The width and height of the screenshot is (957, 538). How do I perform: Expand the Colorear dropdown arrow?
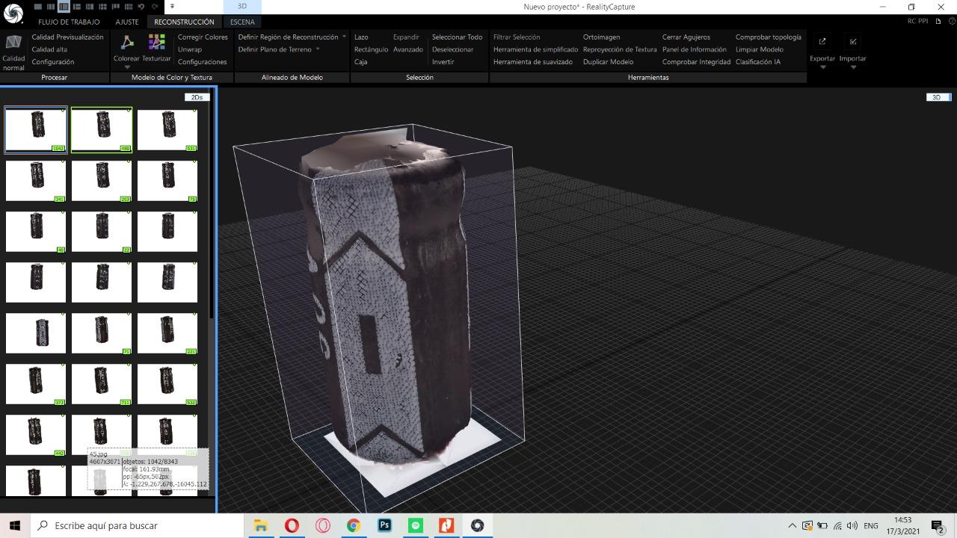point(126,67)
